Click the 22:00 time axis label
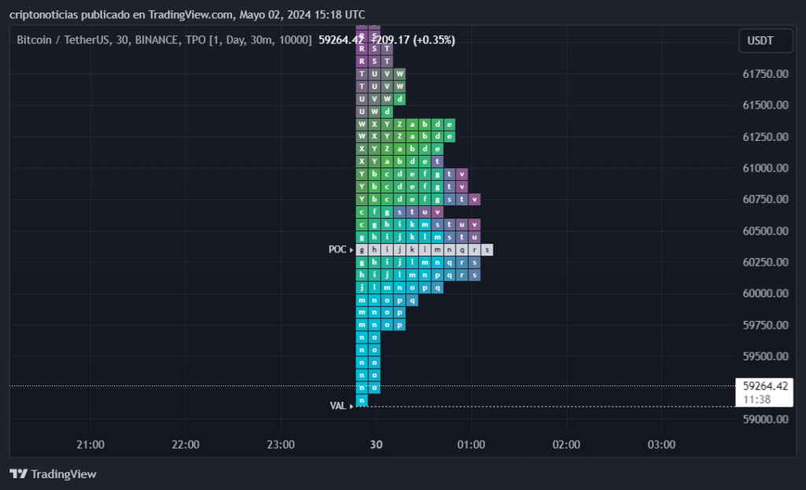Screen dimensions: 806x490 click(x=186, y=445)
